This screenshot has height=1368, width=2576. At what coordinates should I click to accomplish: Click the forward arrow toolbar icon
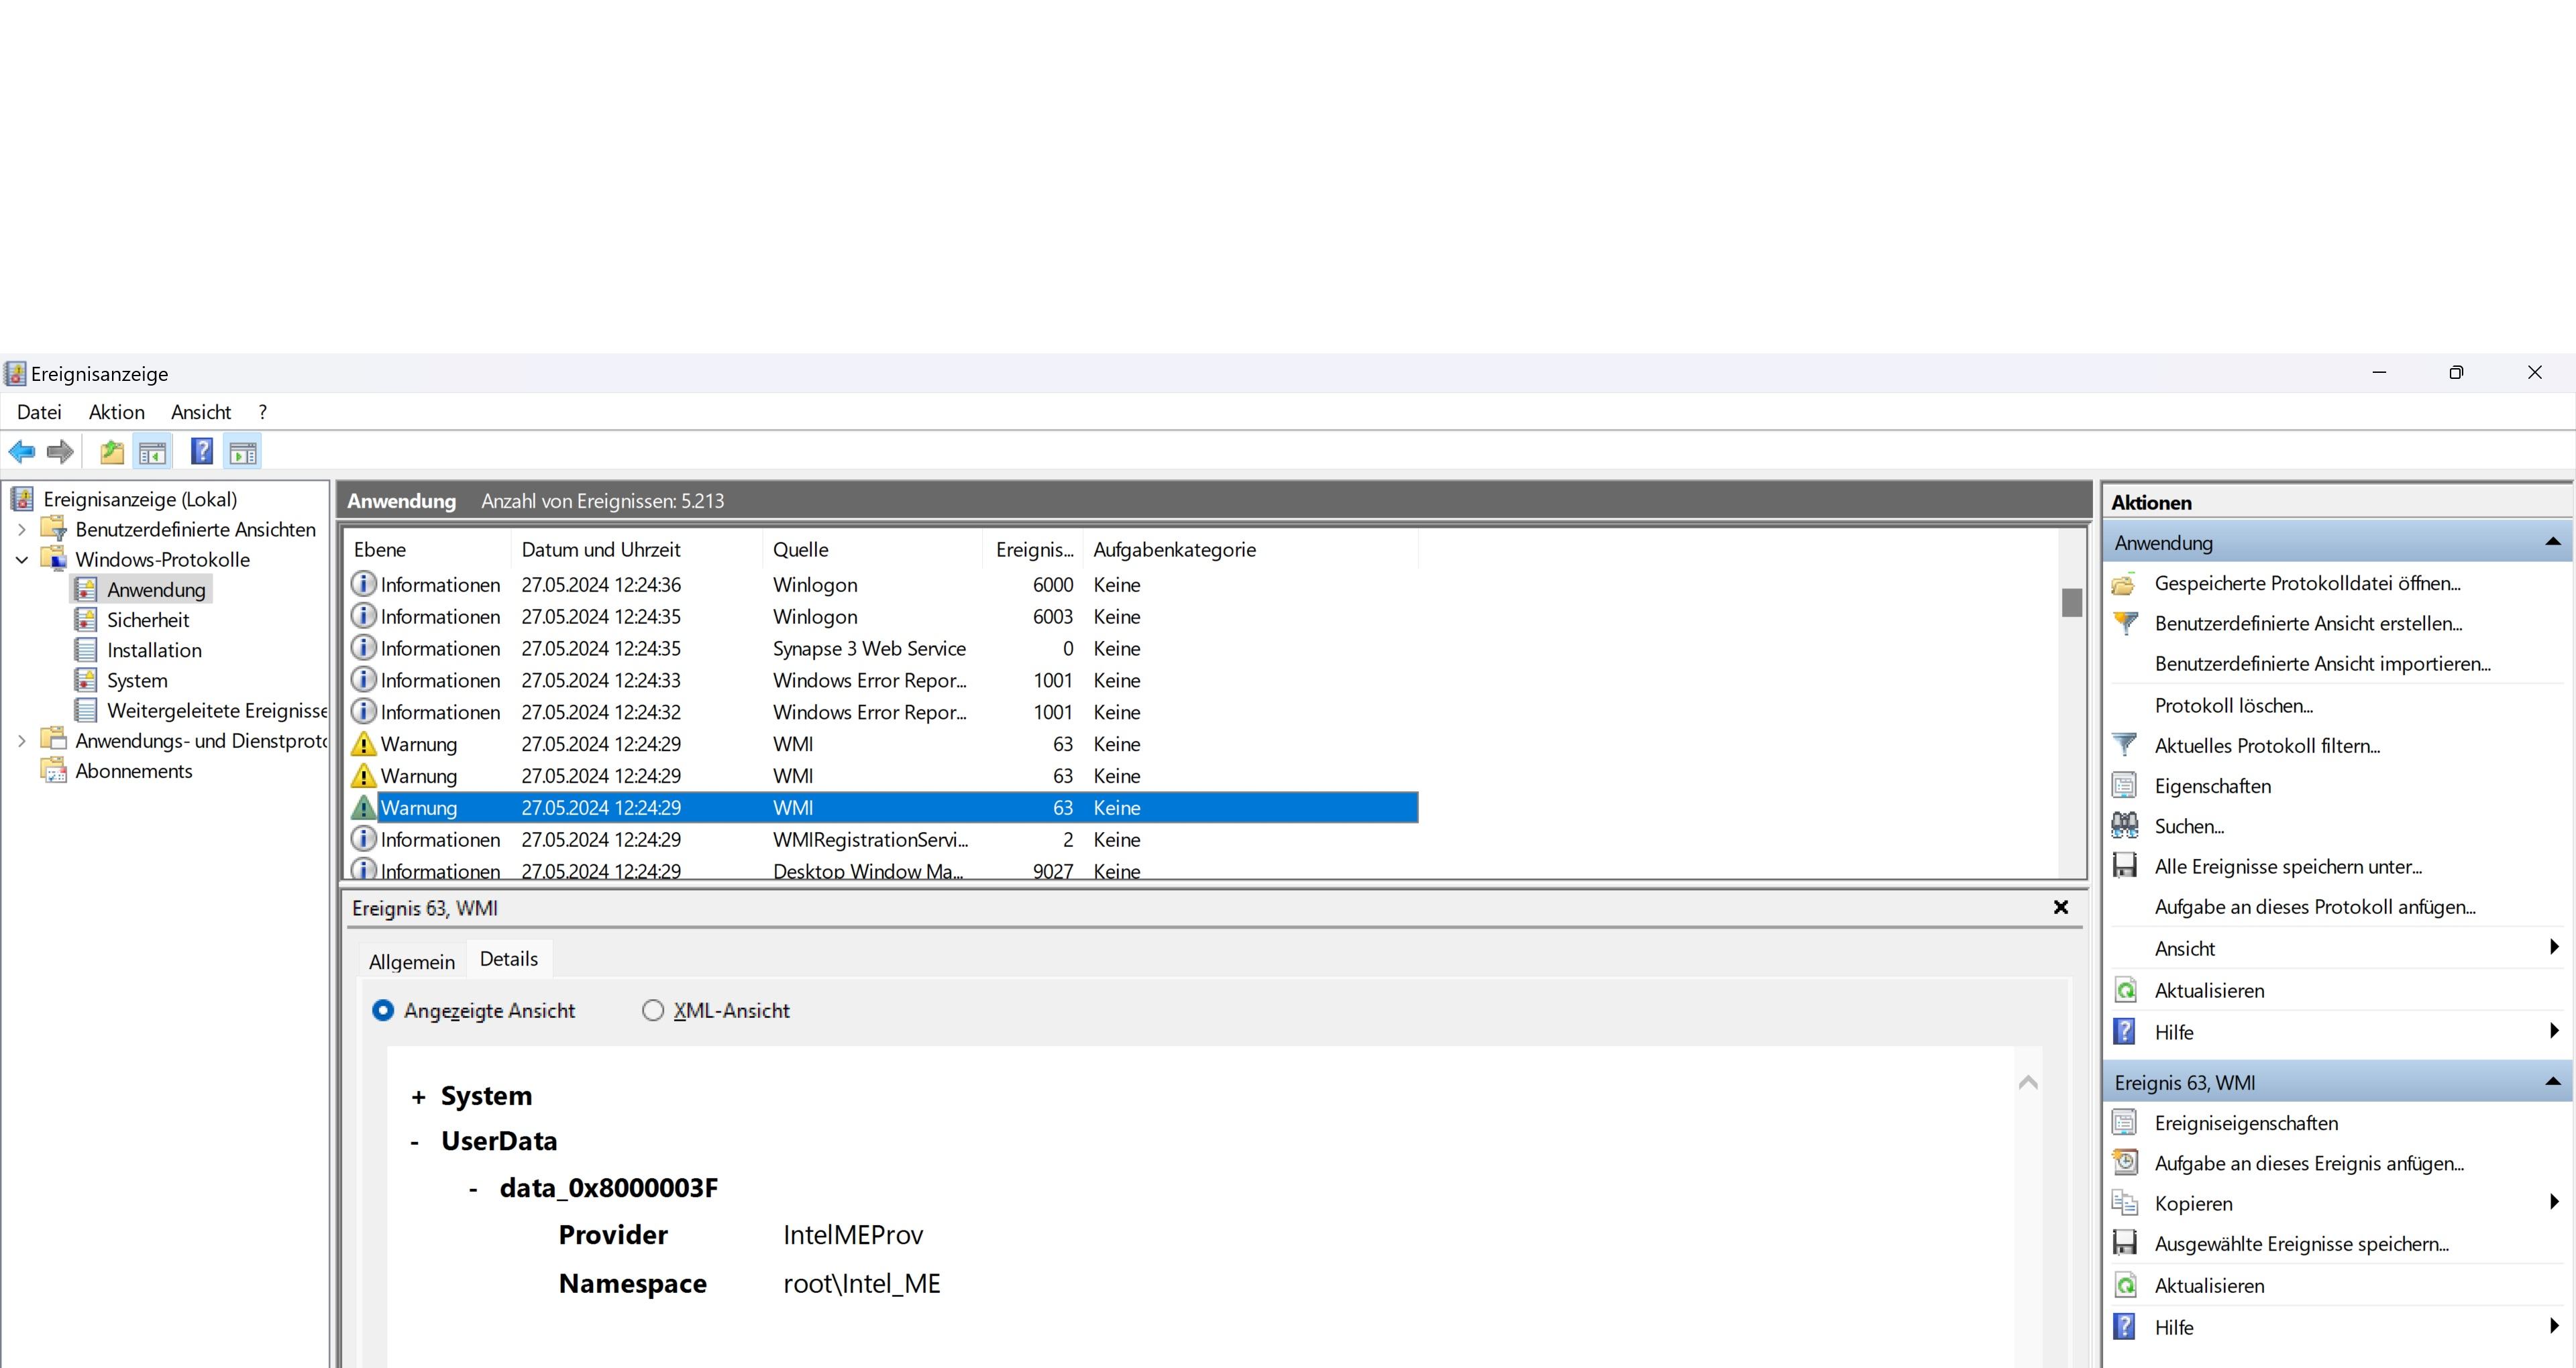tap(60, 452)
